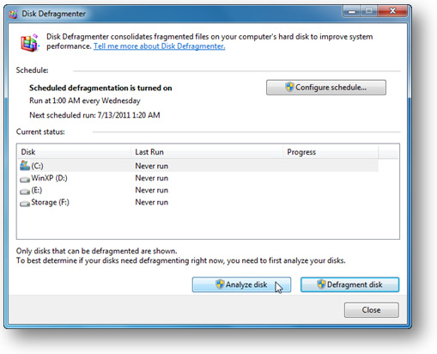Select the WinXP (D:) row's Never run cell
The image size is (437, 354).
point(151,178)
